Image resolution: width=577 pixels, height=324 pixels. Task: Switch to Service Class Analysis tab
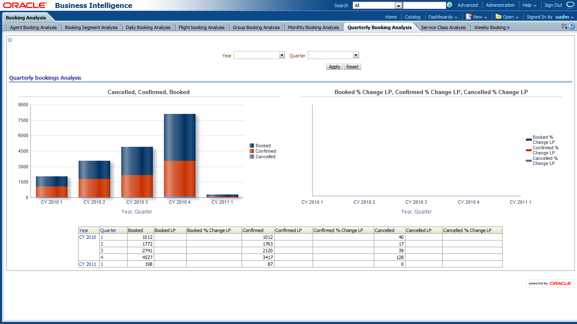[x=443, y=27]
